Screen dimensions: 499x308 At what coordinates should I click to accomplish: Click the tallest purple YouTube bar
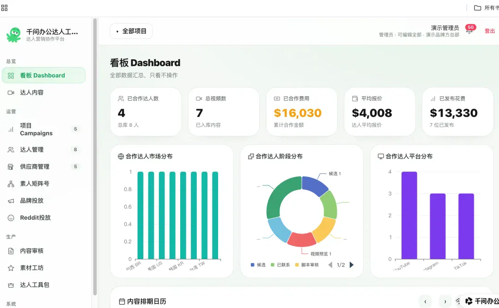tap(409, 216)
